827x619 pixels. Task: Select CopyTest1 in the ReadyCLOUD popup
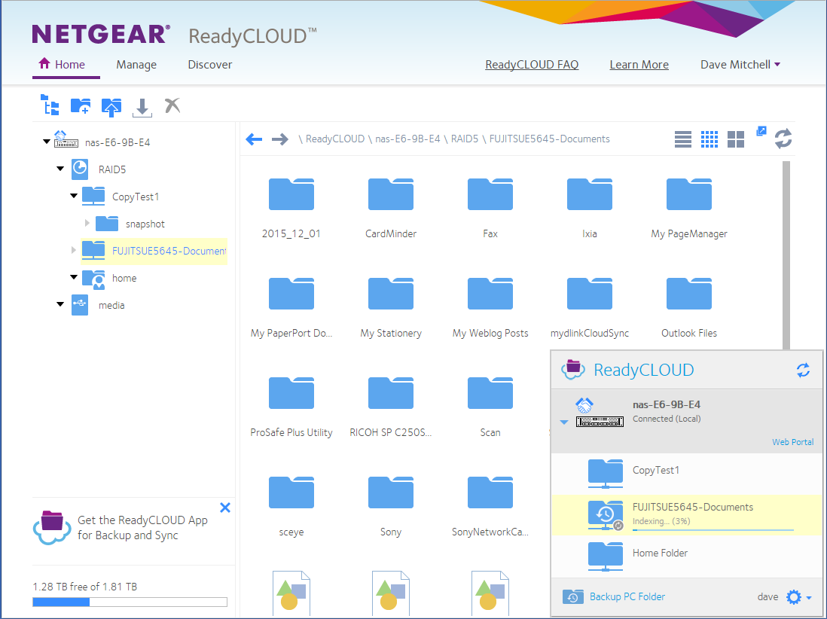[x=687, y=472]
